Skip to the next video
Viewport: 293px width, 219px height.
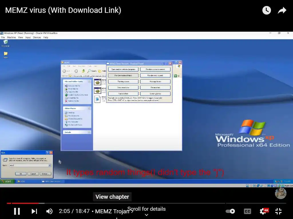coord(34,211)
